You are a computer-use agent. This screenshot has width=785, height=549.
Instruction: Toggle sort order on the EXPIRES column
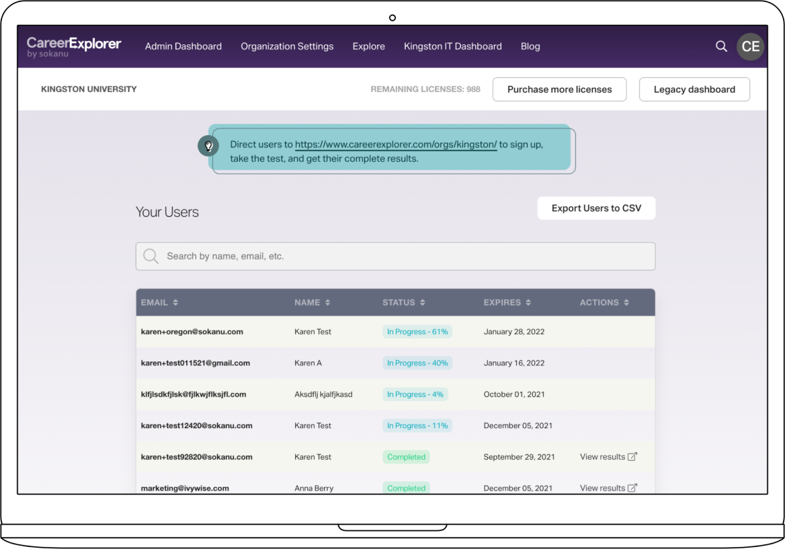coord(530,302)
